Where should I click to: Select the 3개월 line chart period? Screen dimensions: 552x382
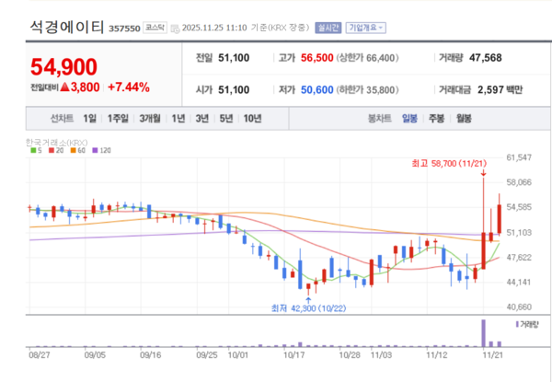click(150, 119)
